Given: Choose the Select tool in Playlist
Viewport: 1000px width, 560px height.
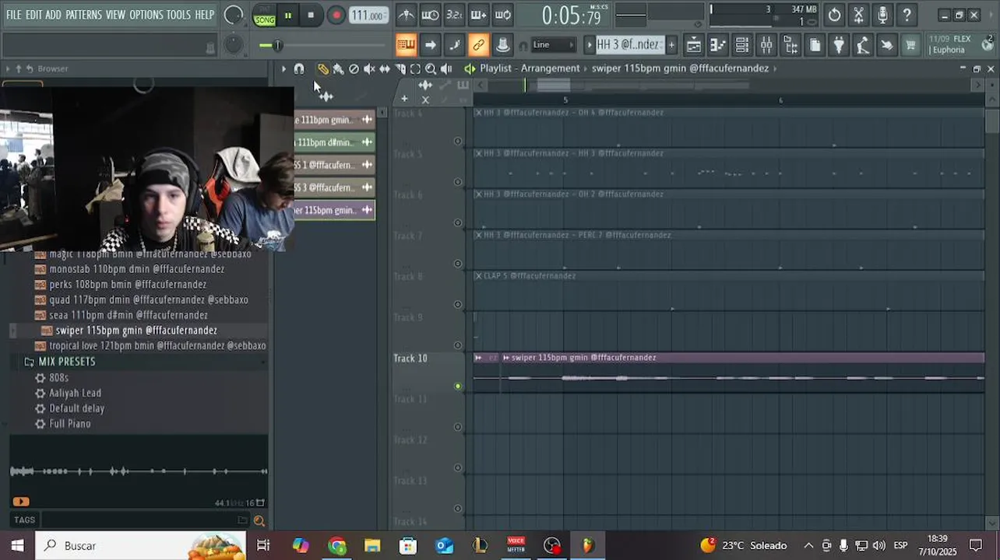Looking at the screenshot, I should point(415,69).
